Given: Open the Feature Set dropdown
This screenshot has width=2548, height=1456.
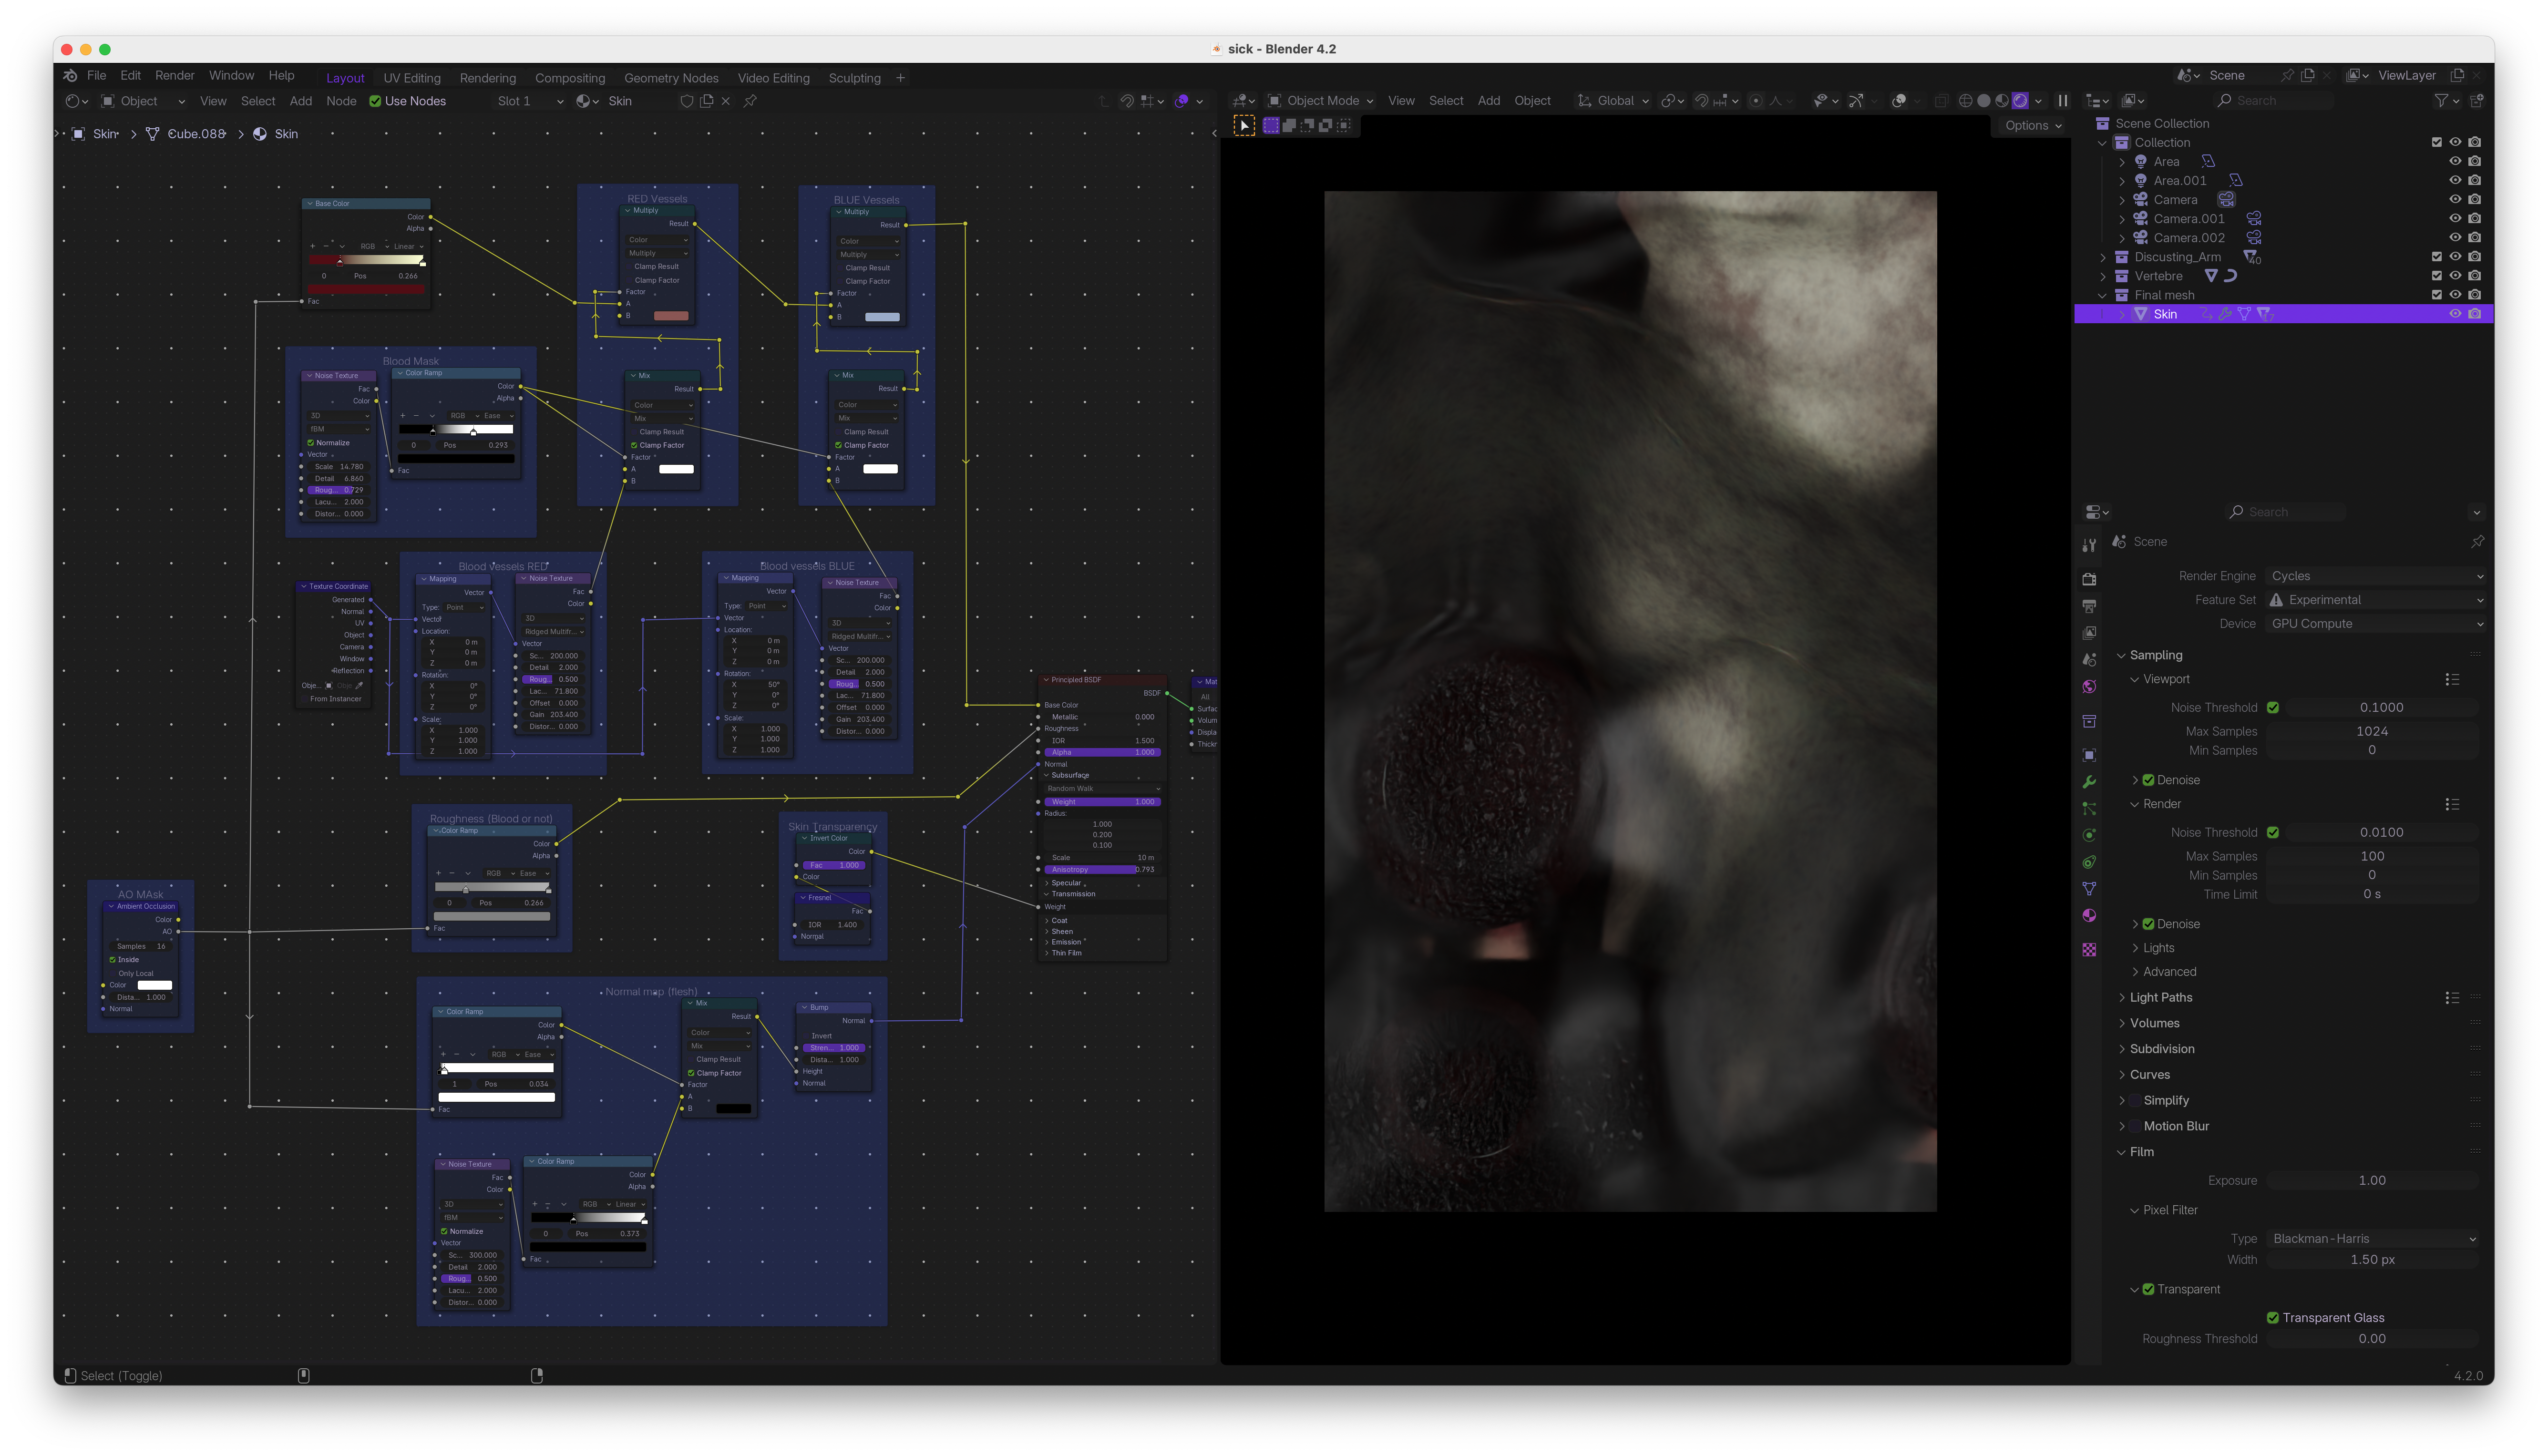Looking at the screenshot, I should coord(2376,600).
